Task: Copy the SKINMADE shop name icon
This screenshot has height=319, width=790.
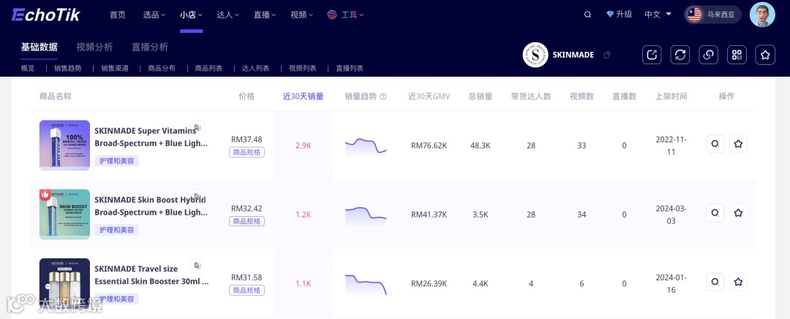Action: point(607,55)
